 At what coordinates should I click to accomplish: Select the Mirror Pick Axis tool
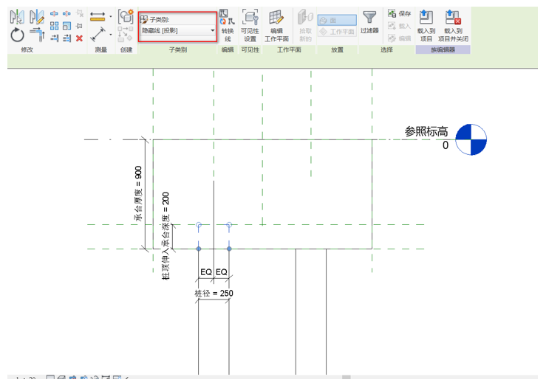pyautogui.click(x=17, y=17)
